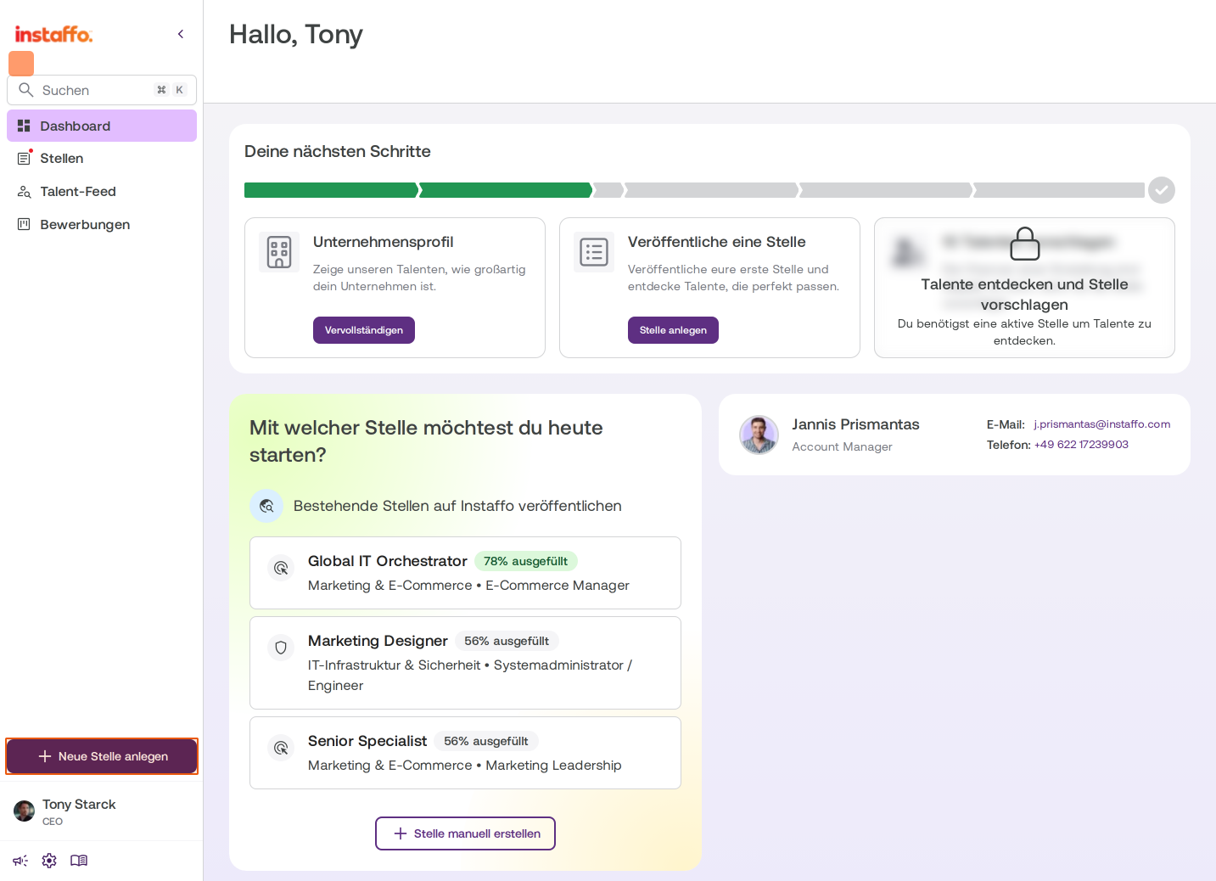Viewport: 1216px width, 881px height.
Task: Click the search icon next to Bestehende Stellen
Action: (266, 506)
